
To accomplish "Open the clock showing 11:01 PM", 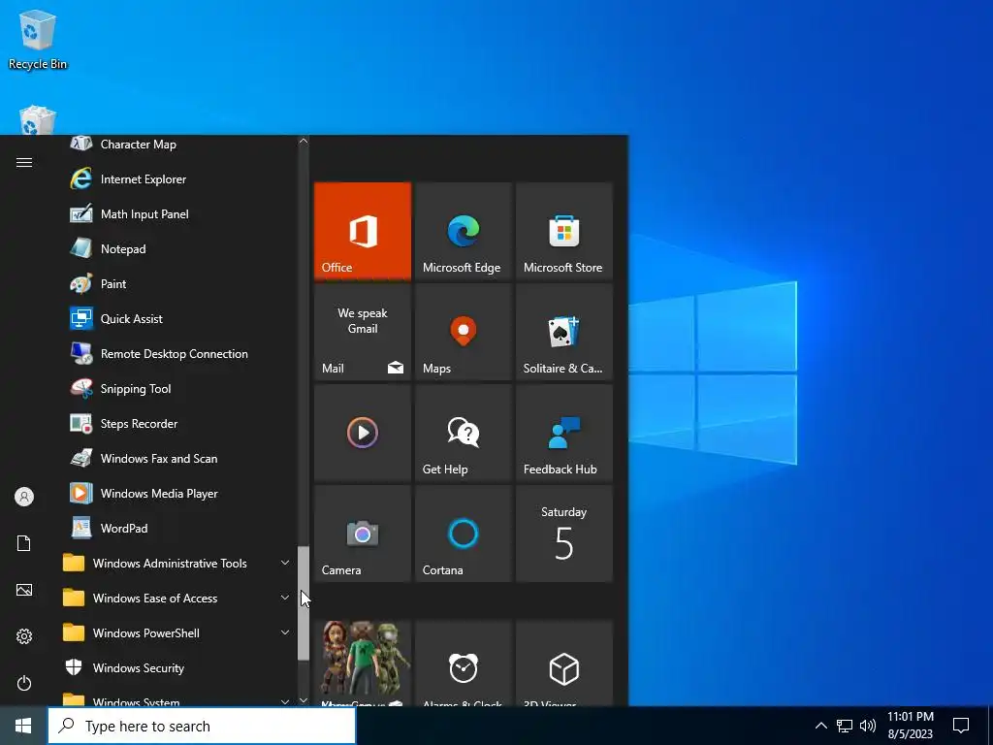I will [x=910, y=726].
